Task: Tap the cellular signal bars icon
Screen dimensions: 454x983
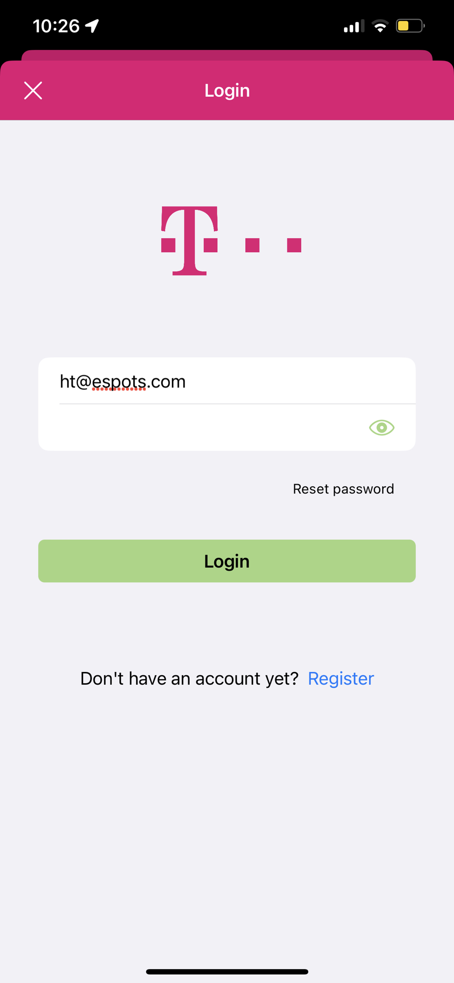Action: coord(354,26)
